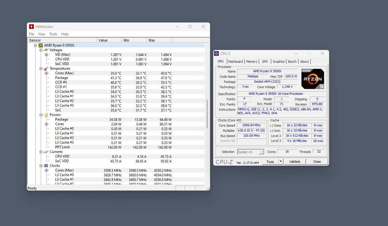Viewport: 388px width, 226px height.
Task: Select the L3 Cache #0 clocks row
Action: click(116, 175)
